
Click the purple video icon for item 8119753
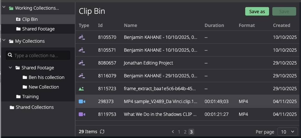pyautogui.click(x=82, y=114)
